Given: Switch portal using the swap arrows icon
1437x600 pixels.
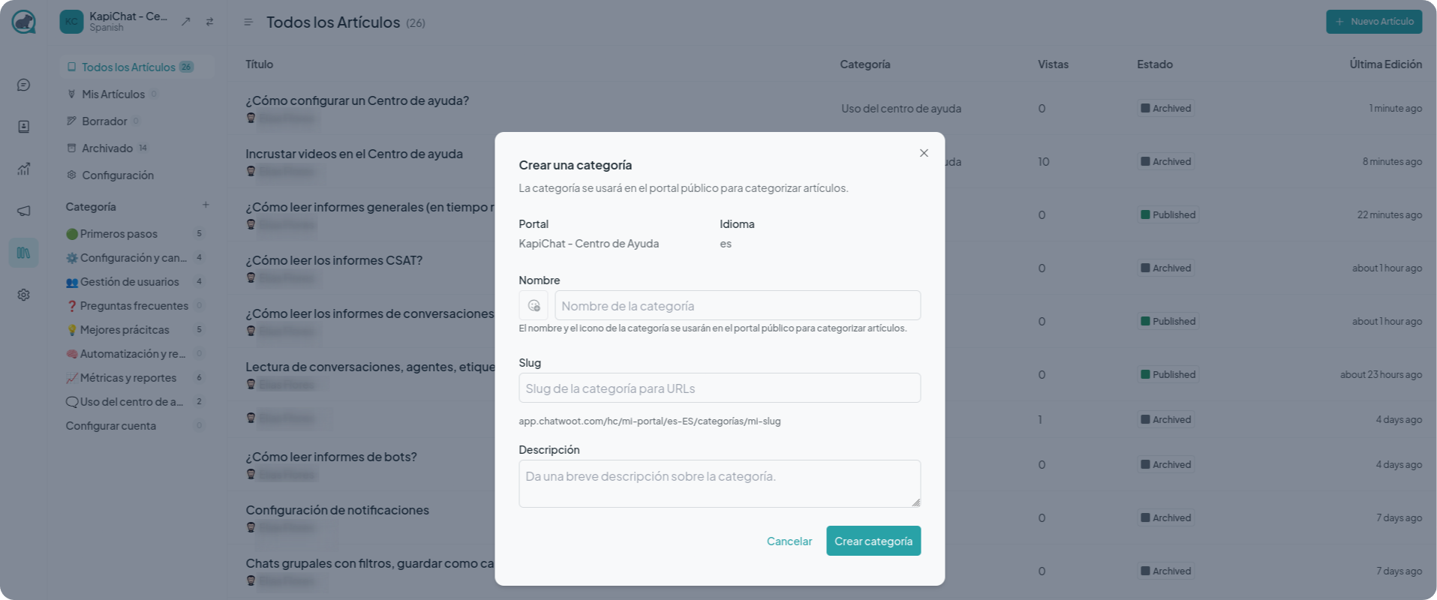Looking at the screenshot, I should tap(209, 22).
